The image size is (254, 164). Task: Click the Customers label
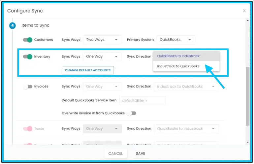[44, 40]
